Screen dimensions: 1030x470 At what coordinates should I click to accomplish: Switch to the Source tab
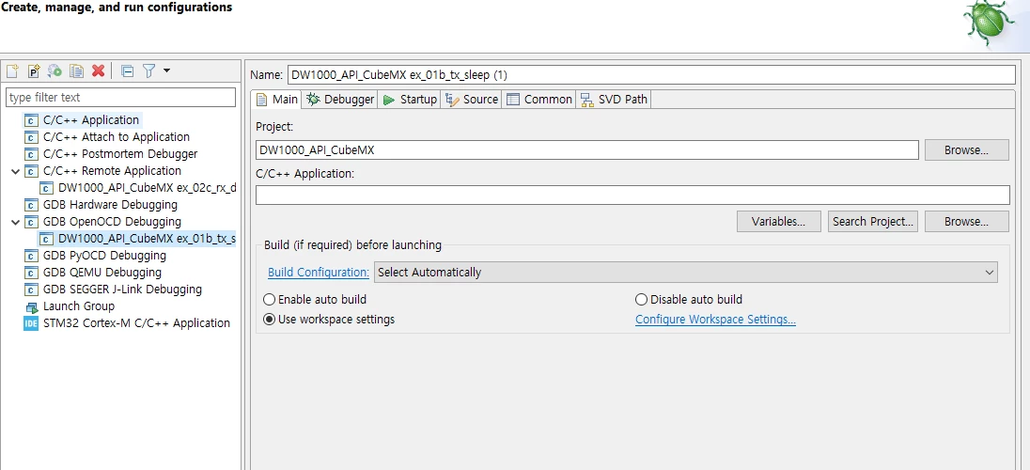[x=472, y=100]
